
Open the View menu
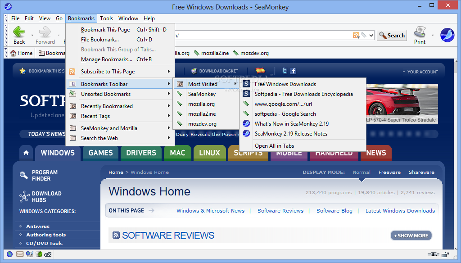pos(45,18)
